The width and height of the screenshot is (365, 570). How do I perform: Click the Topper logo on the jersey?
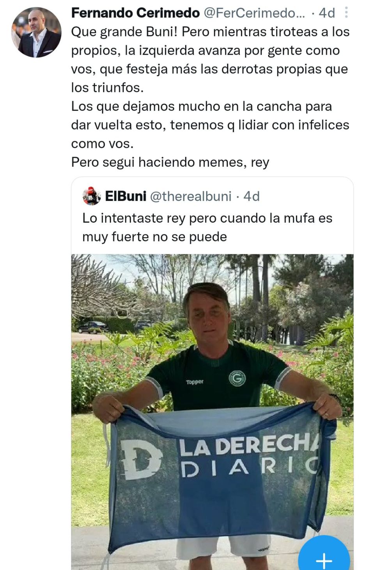pos(195,382)
